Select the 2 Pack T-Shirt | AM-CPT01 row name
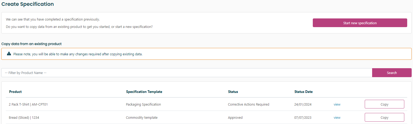The image size is (413, 124). [28, 104]
